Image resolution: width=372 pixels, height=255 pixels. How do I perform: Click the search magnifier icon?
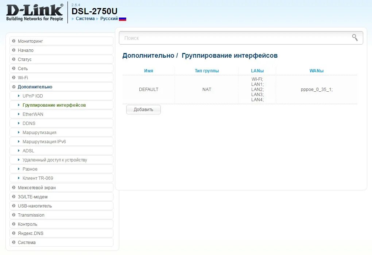point(355,38)
